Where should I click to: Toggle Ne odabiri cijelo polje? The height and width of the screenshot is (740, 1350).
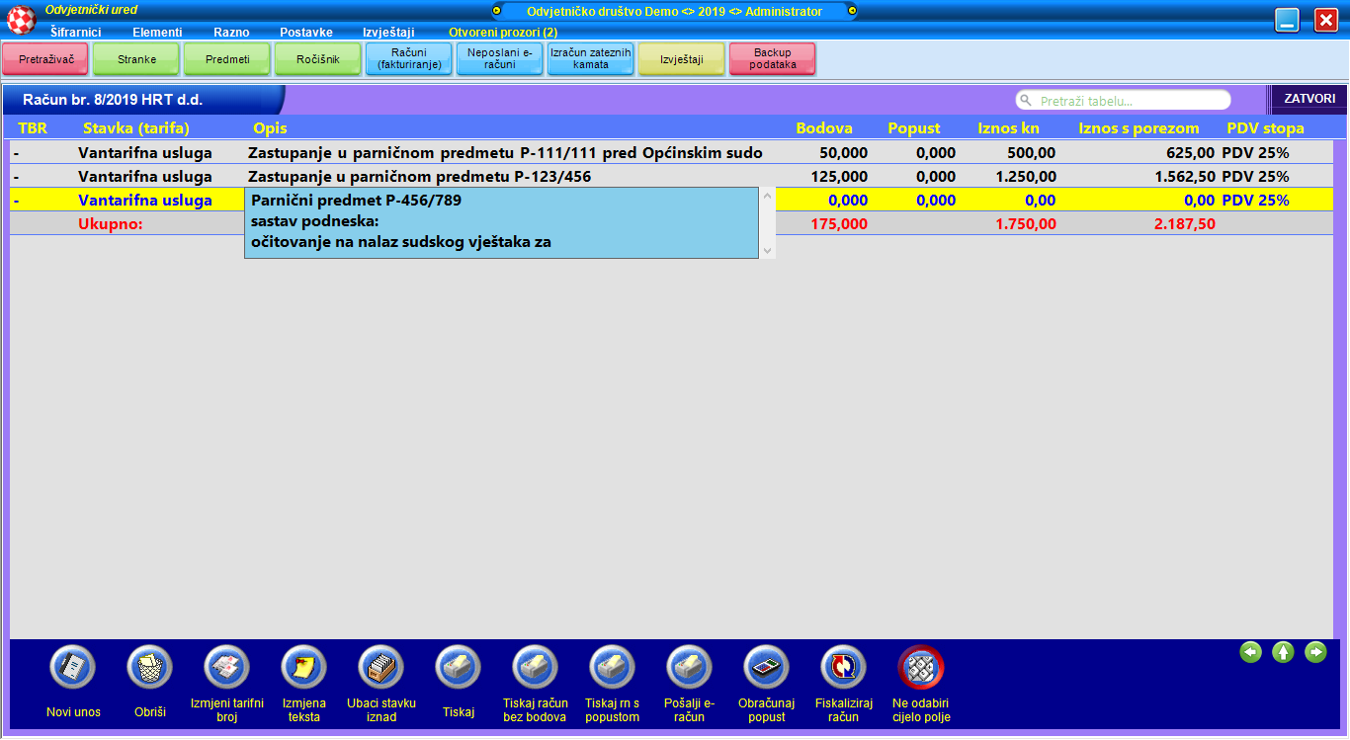pos(921,669)
